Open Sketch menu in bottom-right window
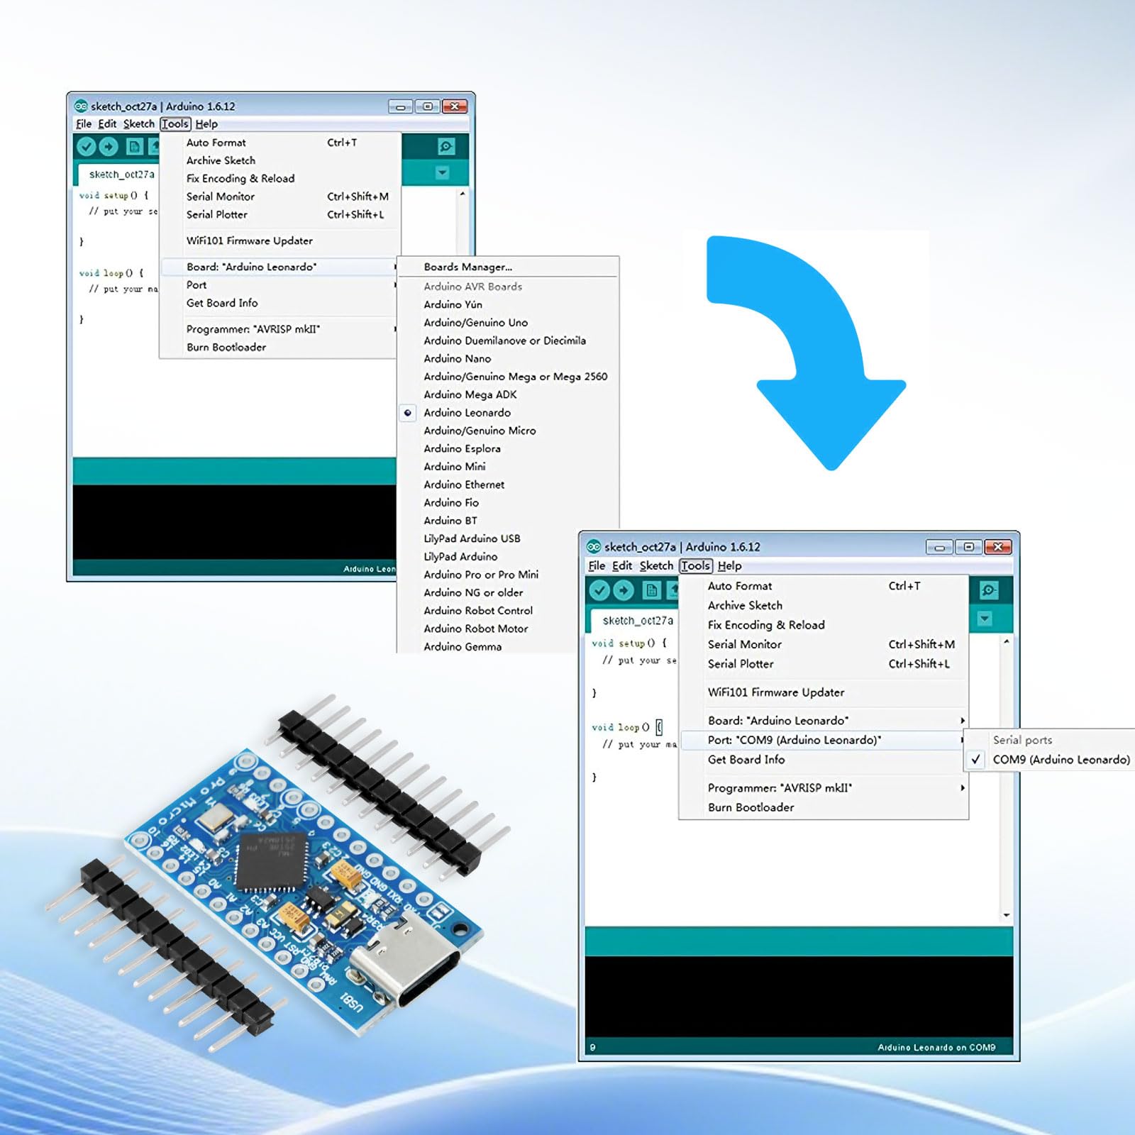Screen dimensions: 1135x1135 [656, 566]
